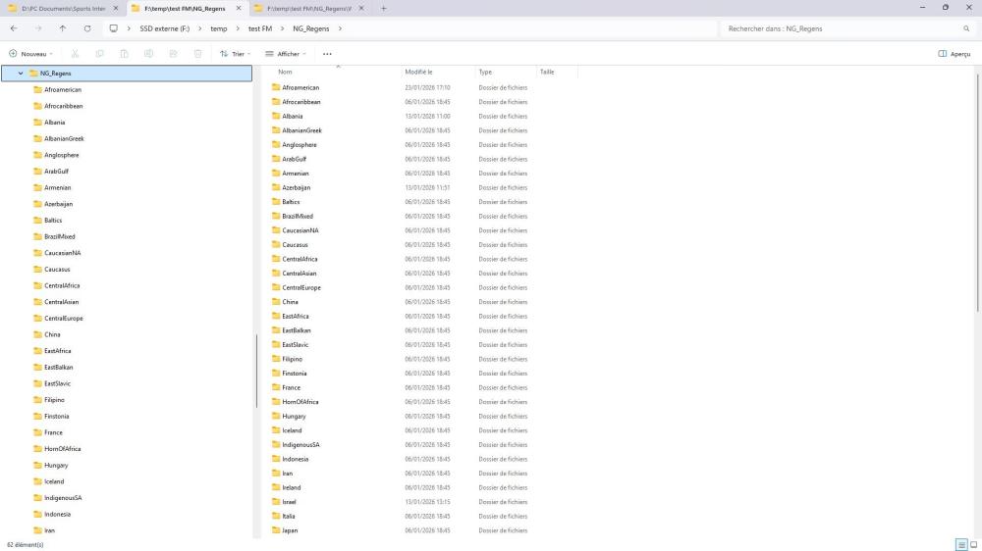Select IndigenousSA in navigation tree
This screenshot has height=551, width=982.
click(63, 498)
